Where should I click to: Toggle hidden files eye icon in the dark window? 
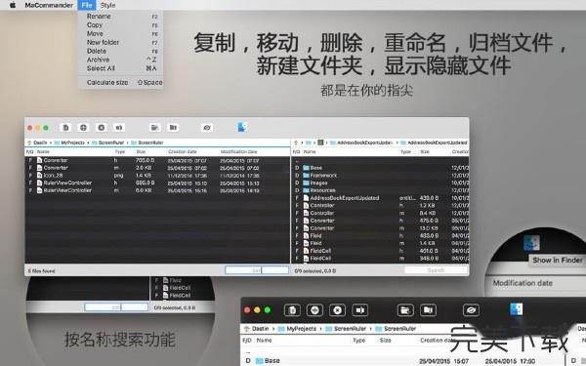(471, 310)
